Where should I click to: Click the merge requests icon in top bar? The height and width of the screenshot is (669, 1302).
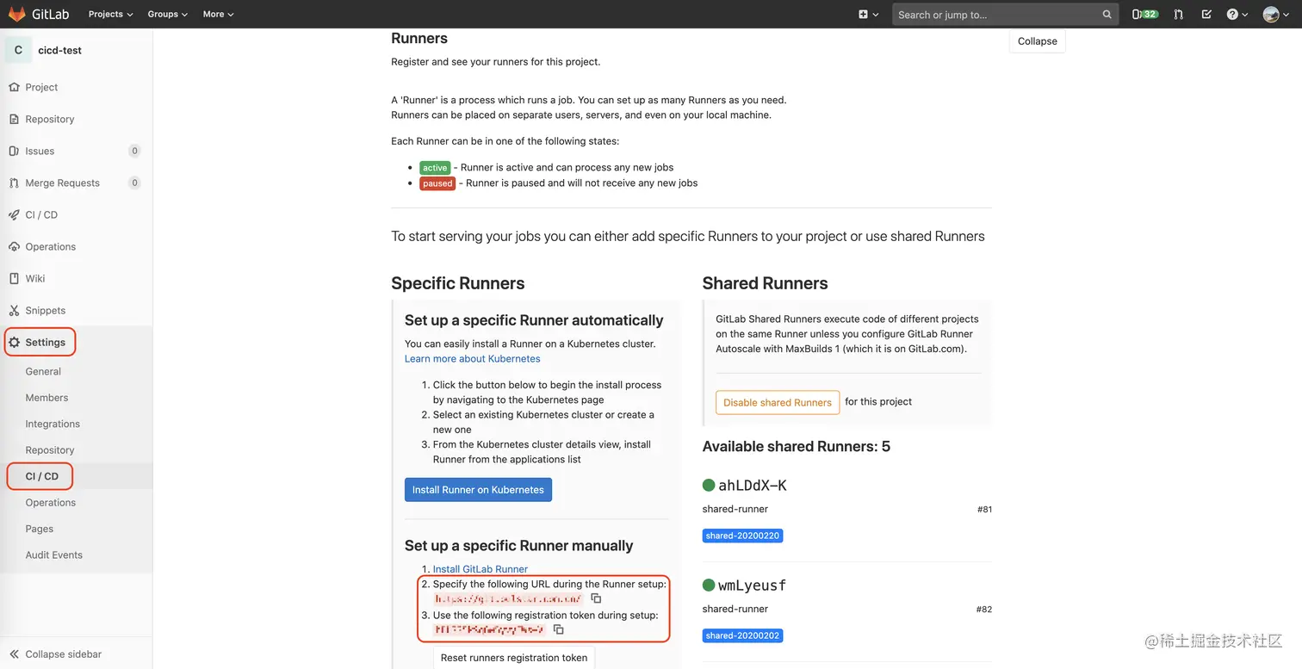1178,14
